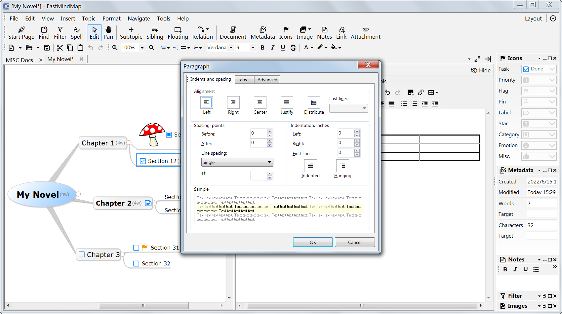Open the File menu

(14, 19)
